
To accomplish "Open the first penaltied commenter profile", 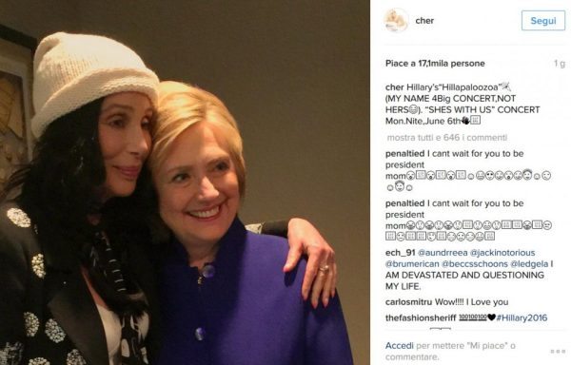I will point(405,154).
